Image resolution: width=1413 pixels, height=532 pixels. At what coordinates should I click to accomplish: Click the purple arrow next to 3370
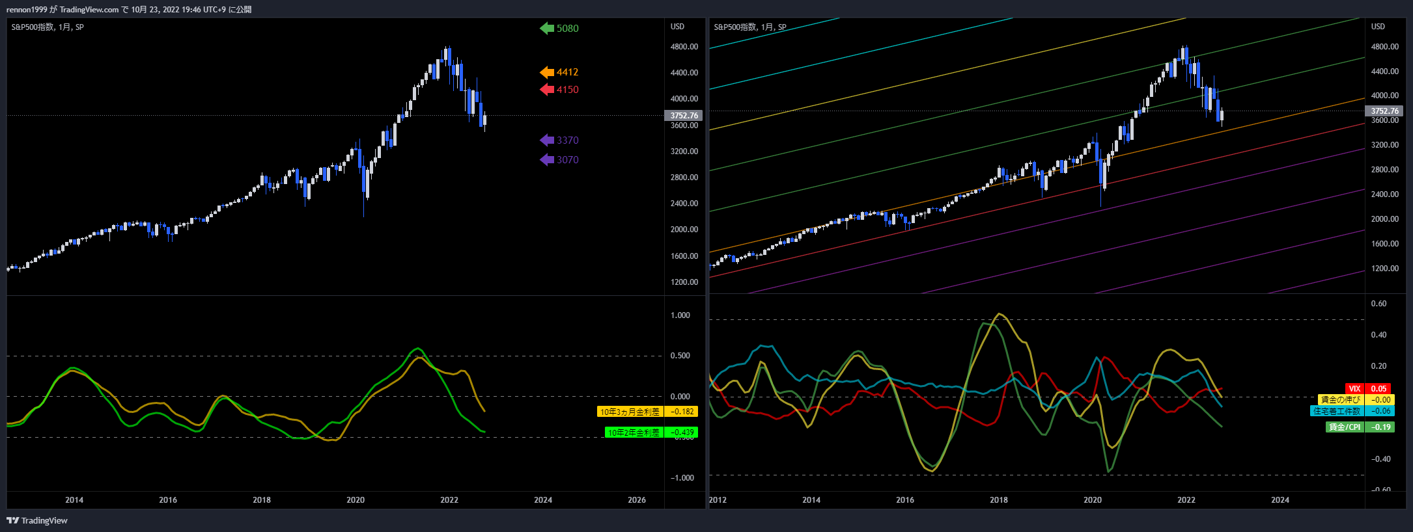[547, 140]
